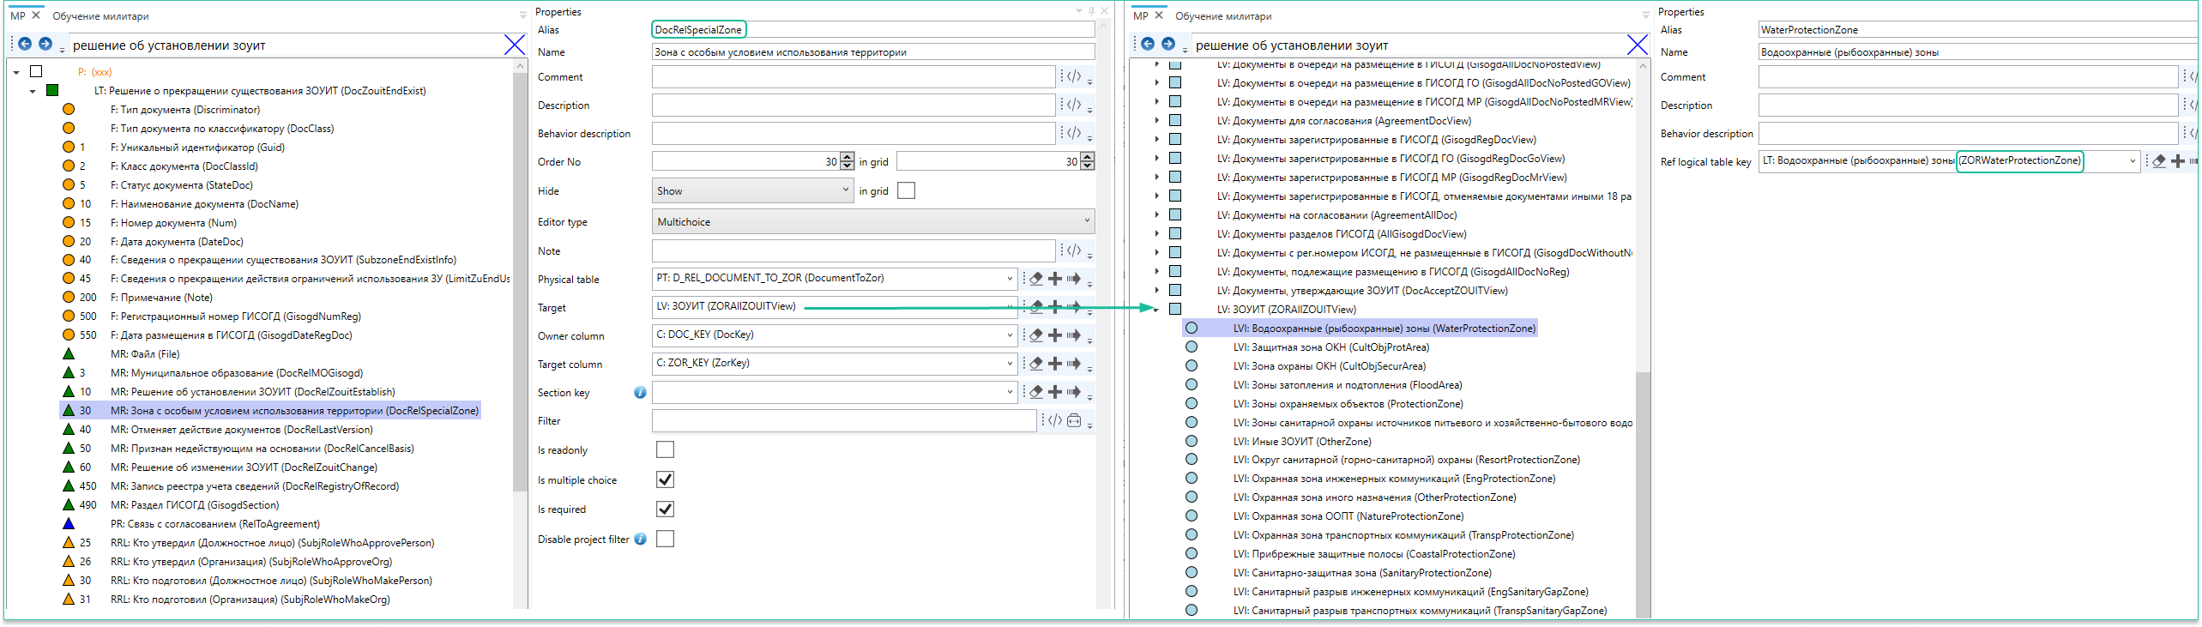Click the back arrow in the left search toolbar
Viewport: 2202px width, 627px height.
point(25,44)
